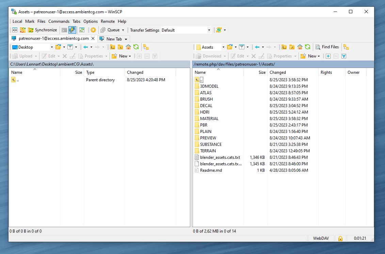Image resolution: width=385 pixels, height=254 pixels.
Task: Click the Compare Directories icon in the top toolbar
Action: tap(15, 30)
